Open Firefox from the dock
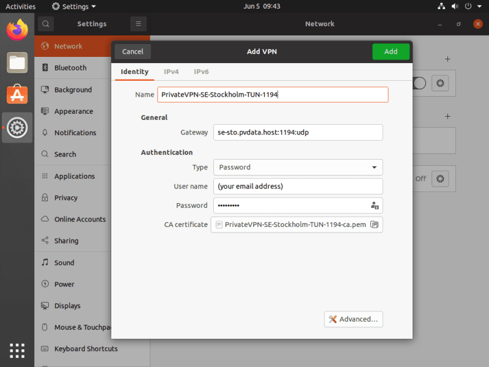 click(x=17, y=29)
